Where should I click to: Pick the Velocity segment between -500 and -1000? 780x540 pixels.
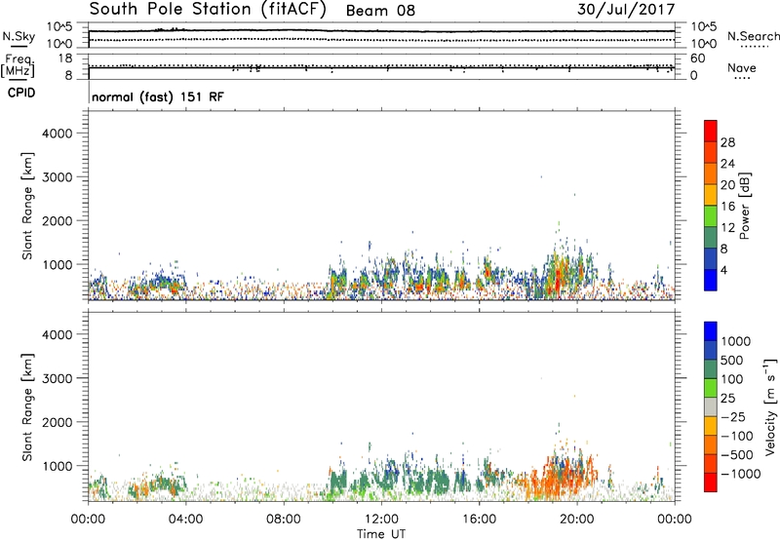(x=711, y=463)
